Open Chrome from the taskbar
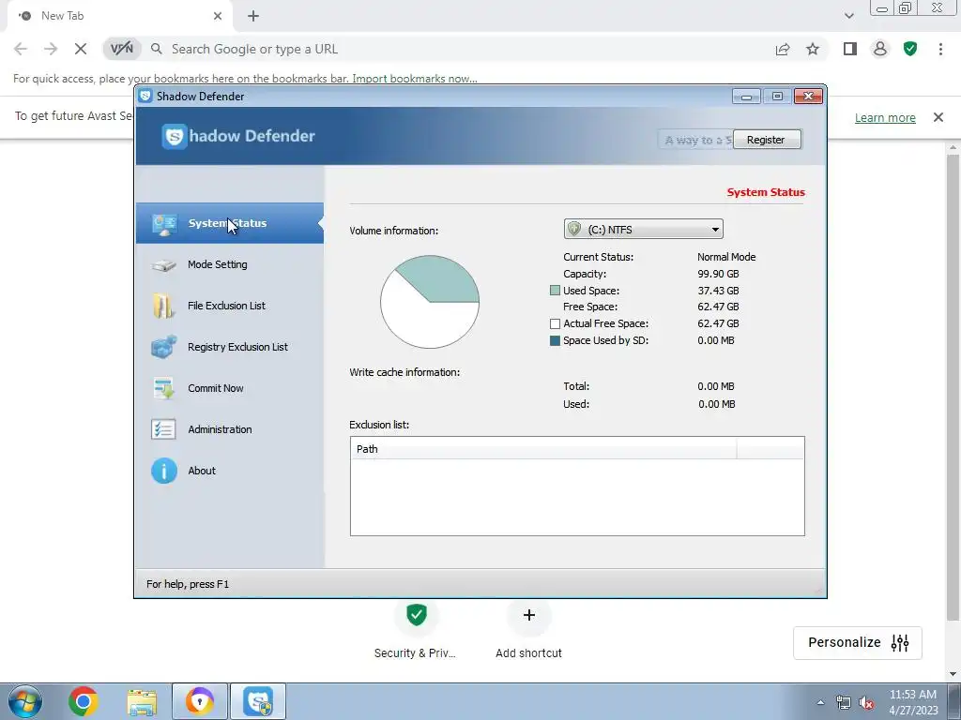The width and height of the screenshot is (961, 720). (x=84, y=701)
